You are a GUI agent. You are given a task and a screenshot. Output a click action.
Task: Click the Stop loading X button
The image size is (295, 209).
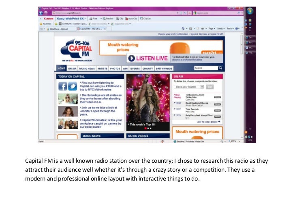click(190, 13)
